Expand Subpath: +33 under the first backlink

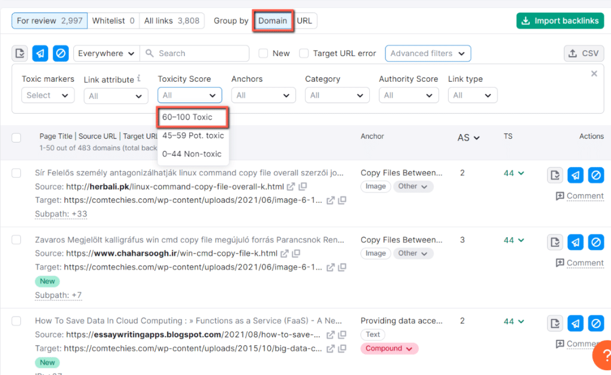pyautogui.click(x=60, y=213)
